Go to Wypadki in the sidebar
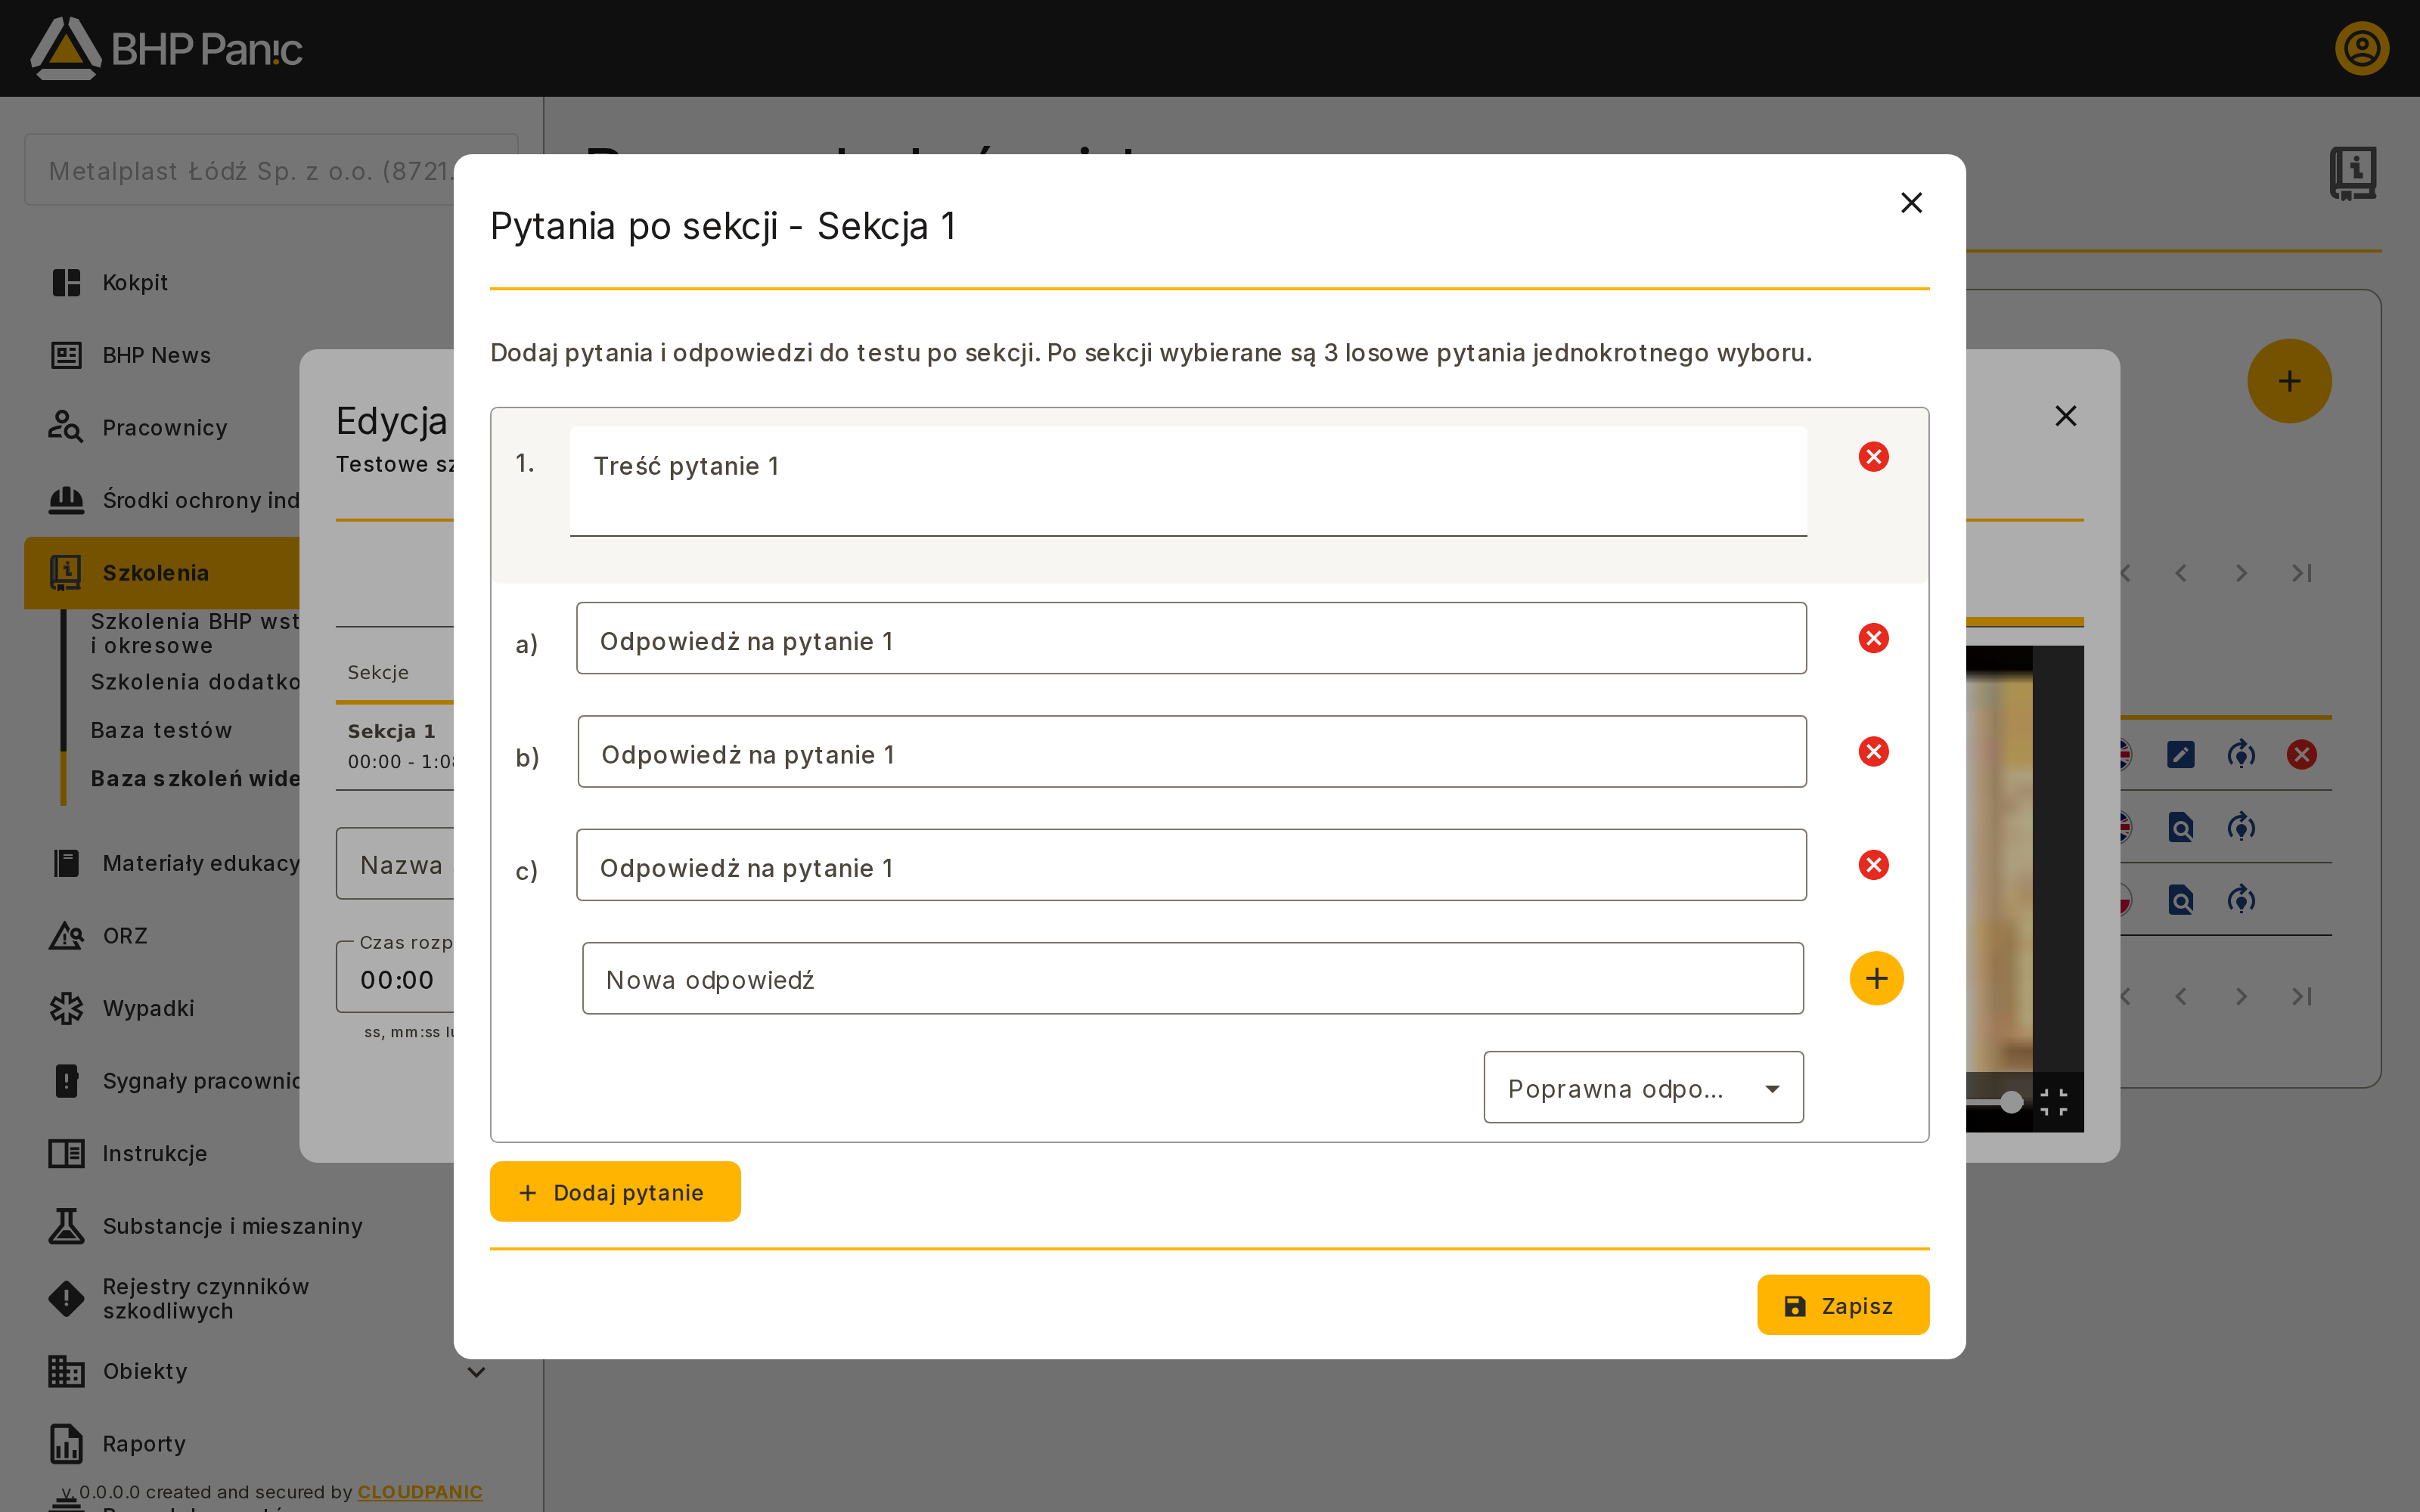This screenshot has width=2420, height=1512. click(x=162, y=1008)
